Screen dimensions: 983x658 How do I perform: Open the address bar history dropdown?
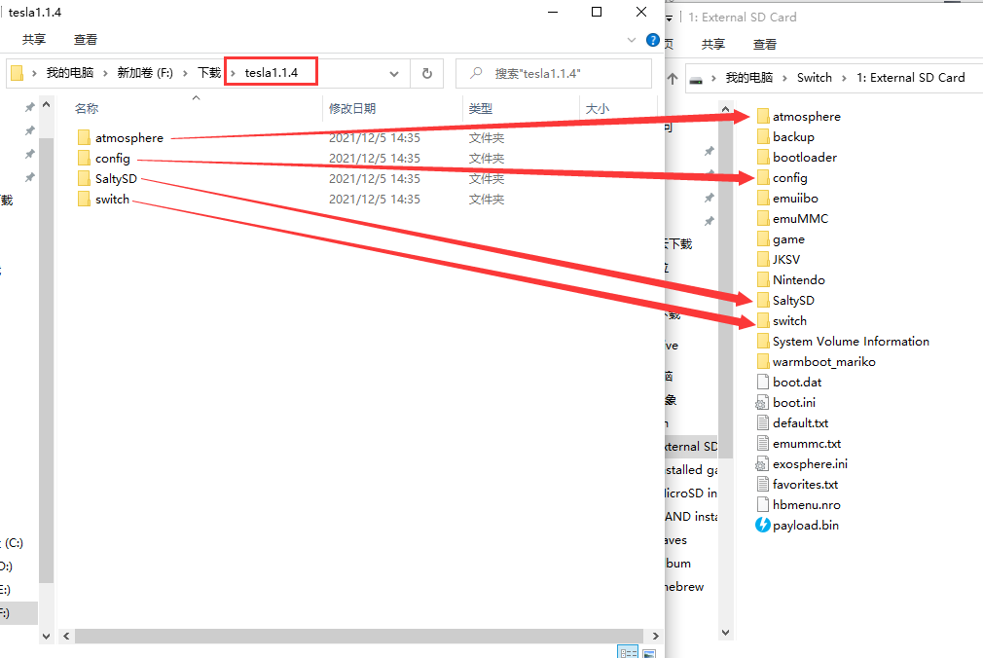point(394,74)
